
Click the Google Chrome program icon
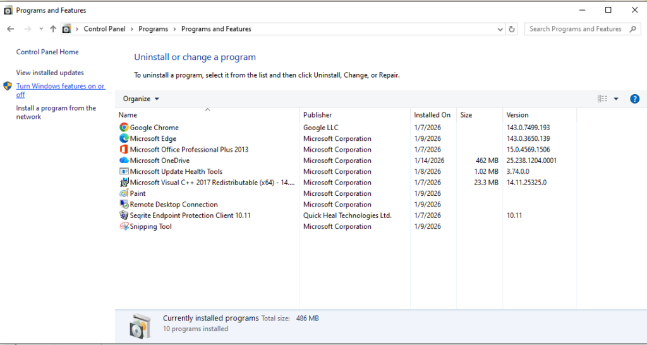124,128
